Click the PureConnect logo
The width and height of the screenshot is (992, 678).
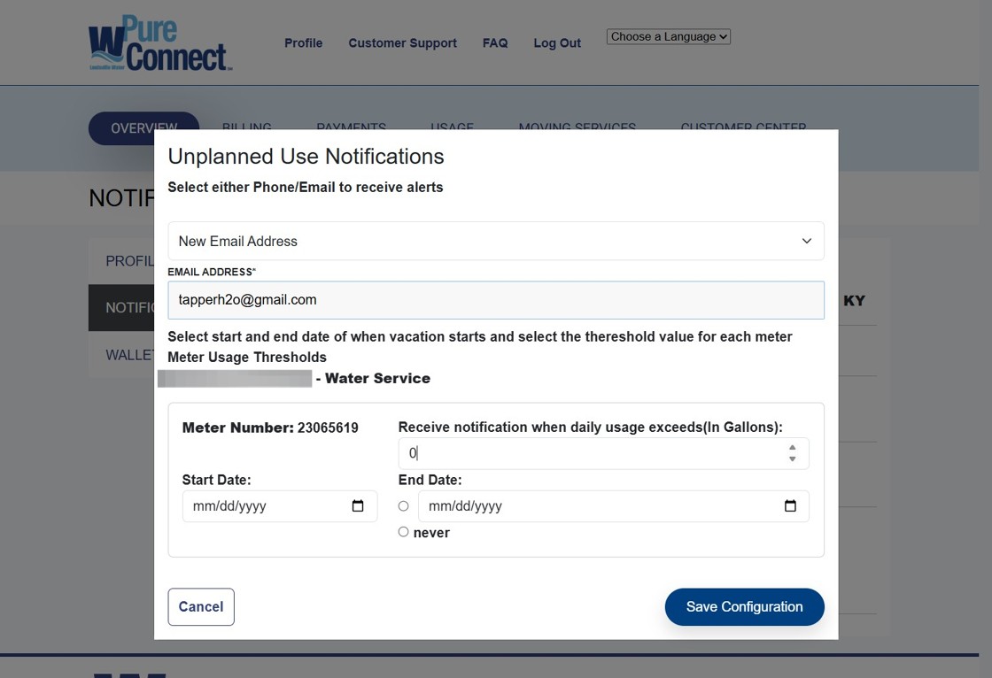pyautogui.click(x=159, y=43)
